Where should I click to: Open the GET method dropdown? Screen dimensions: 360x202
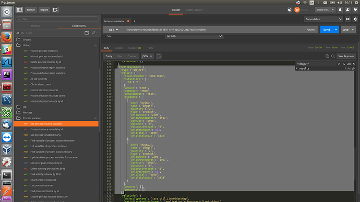114,30
